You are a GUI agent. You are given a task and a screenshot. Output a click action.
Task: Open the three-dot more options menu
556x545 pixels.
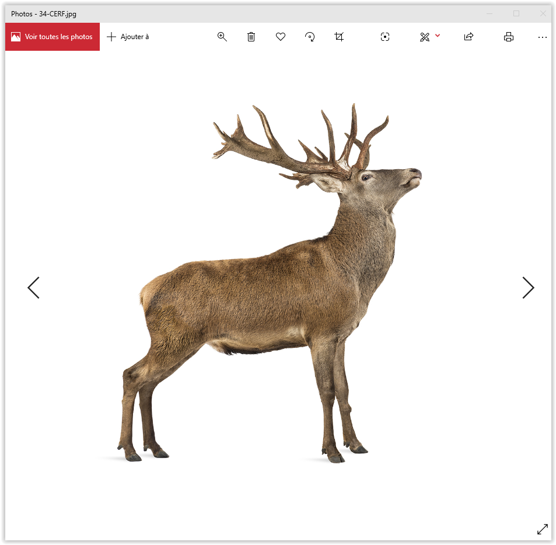pyautogui.click(x=542, y=37)
